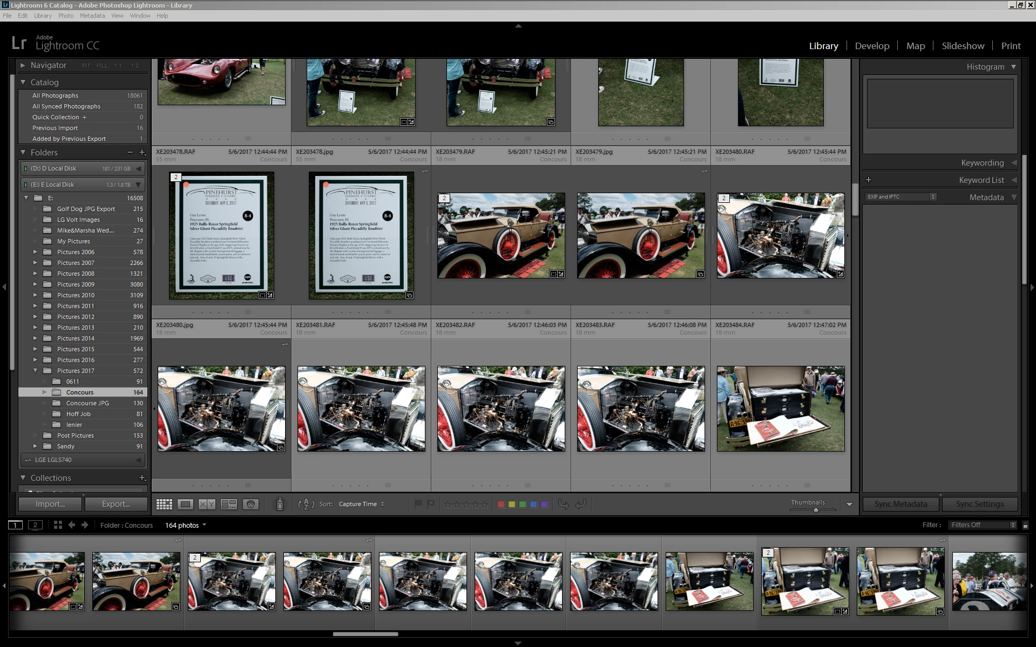The image size is (1036, 647).
Task: Show main window display 1
Action: (15, 525)
